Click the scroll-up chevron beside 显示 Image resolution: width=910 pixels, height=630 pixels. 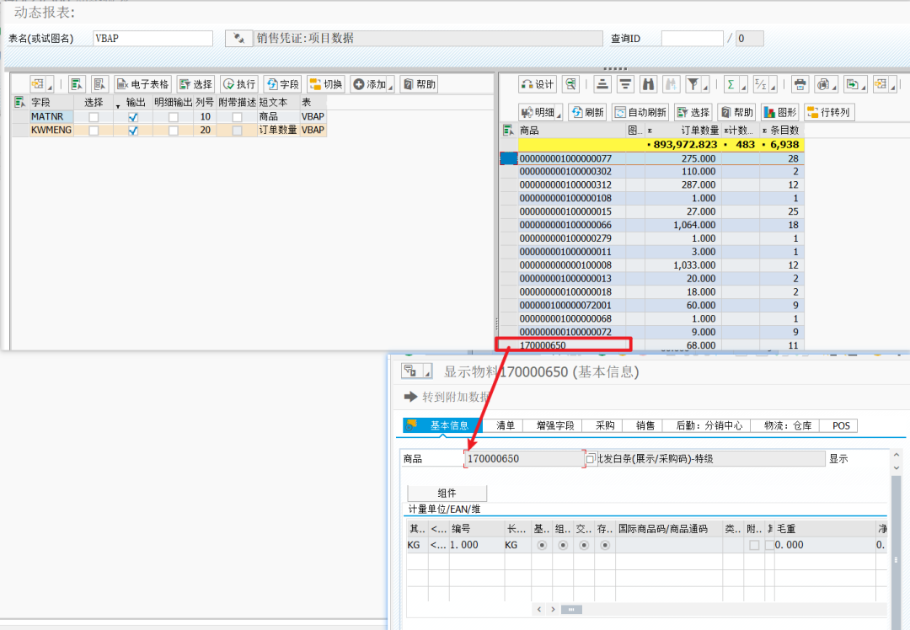(x=897, y=455)
